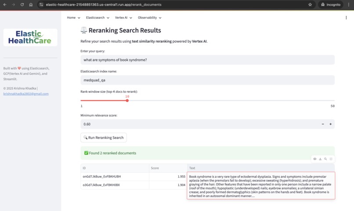Expand results table to fullscreen

[x=331, y=159]
